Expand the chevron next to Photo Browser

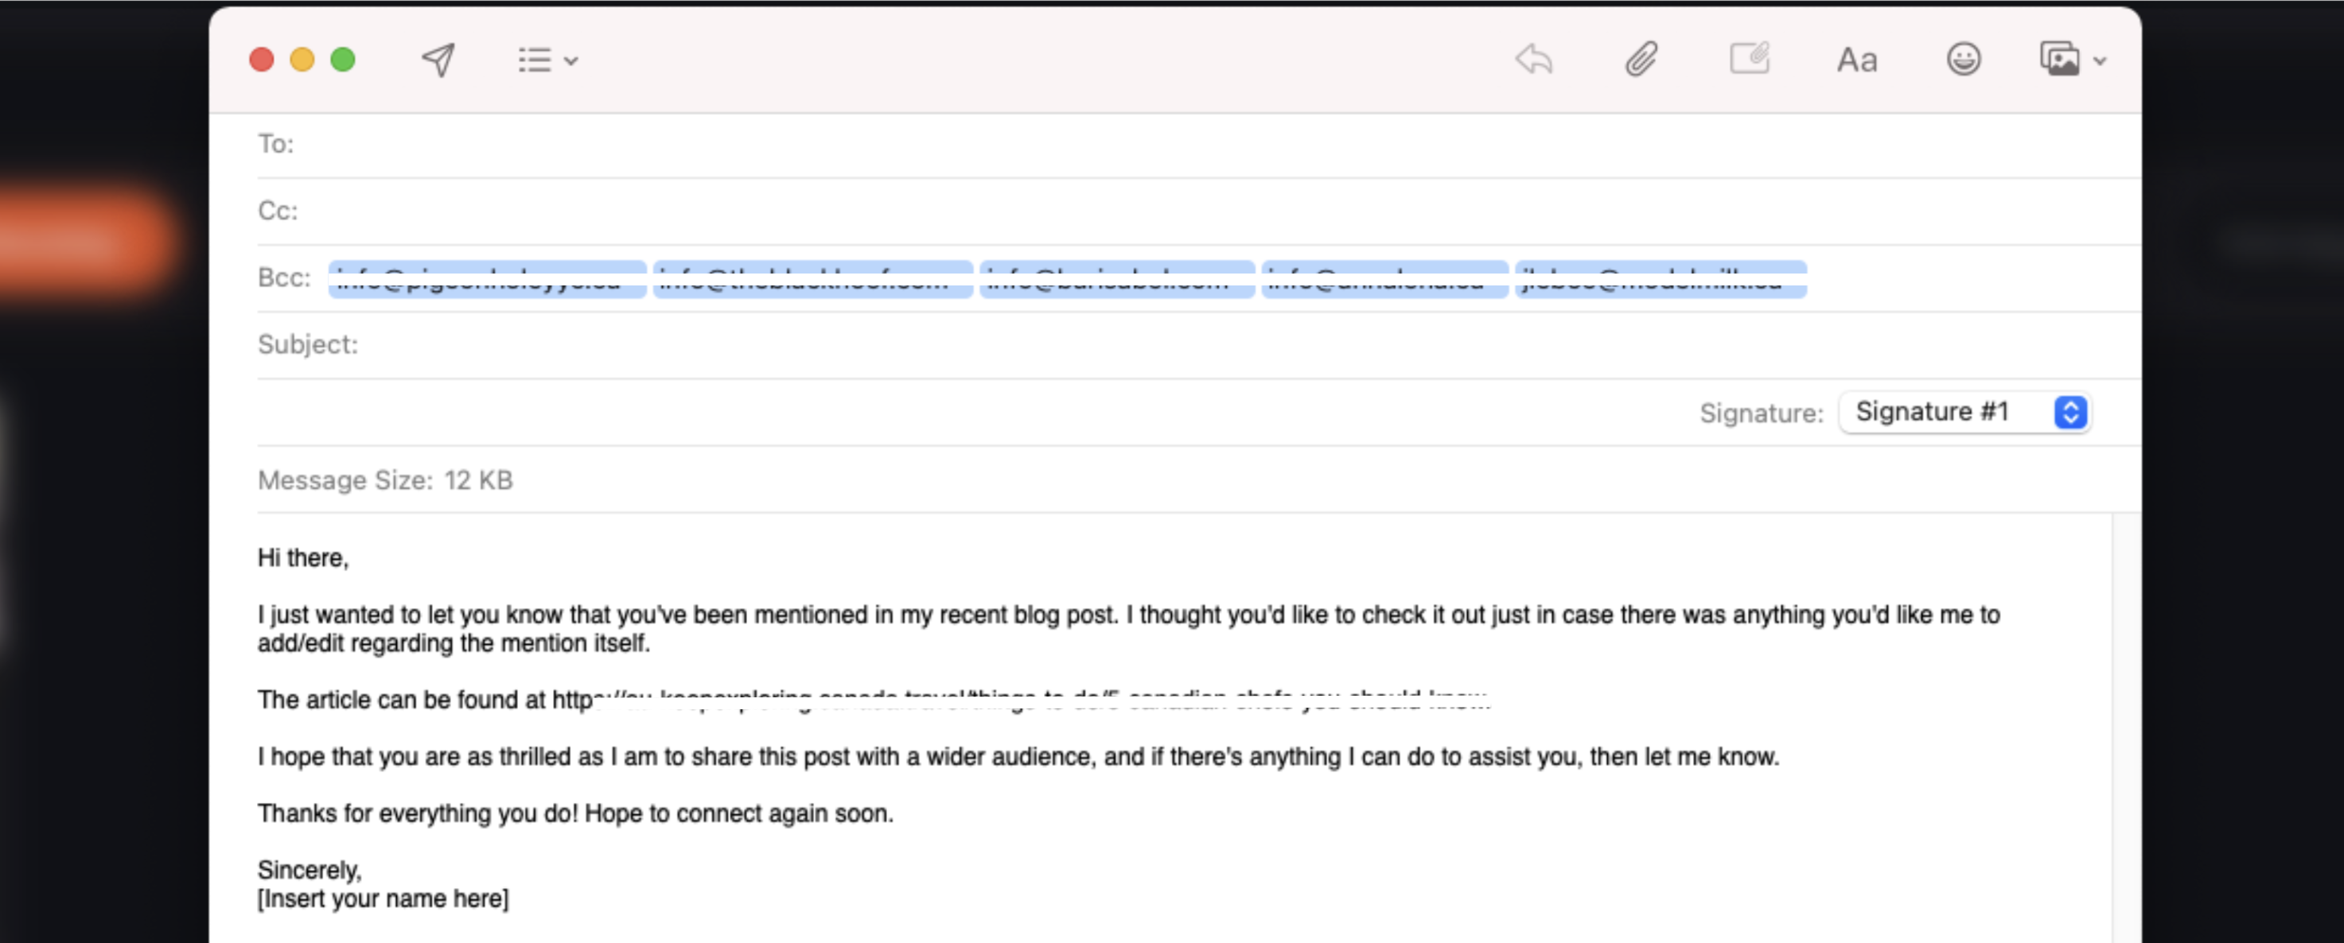click(2101, 60)
